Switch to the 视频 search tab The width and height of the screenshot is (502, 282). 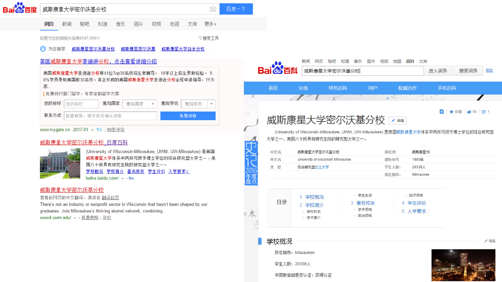pos(156,24)
